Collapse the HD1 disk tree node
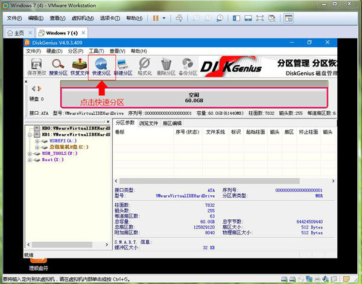 30,135
